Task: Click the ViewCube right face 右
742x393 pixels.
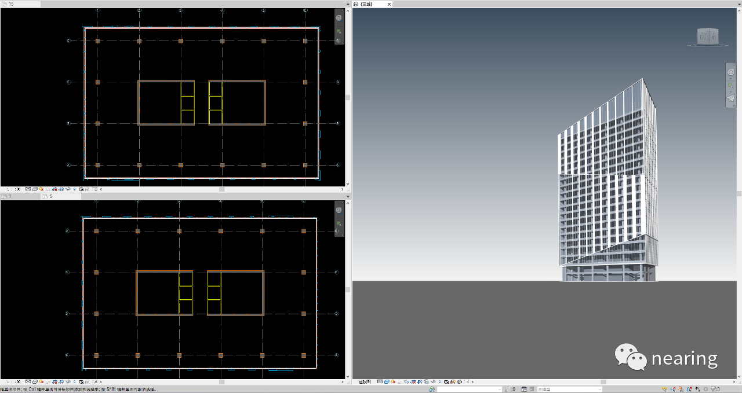Action: (x=714, y=35)
